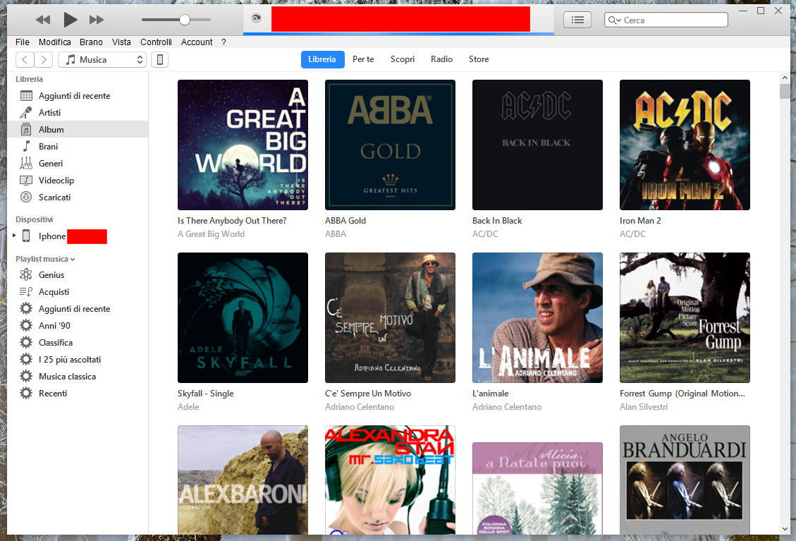Viewport: 796px width, 541px height.
Task: Expand the Iphone device tree arrow
Action: pos(14,236)
